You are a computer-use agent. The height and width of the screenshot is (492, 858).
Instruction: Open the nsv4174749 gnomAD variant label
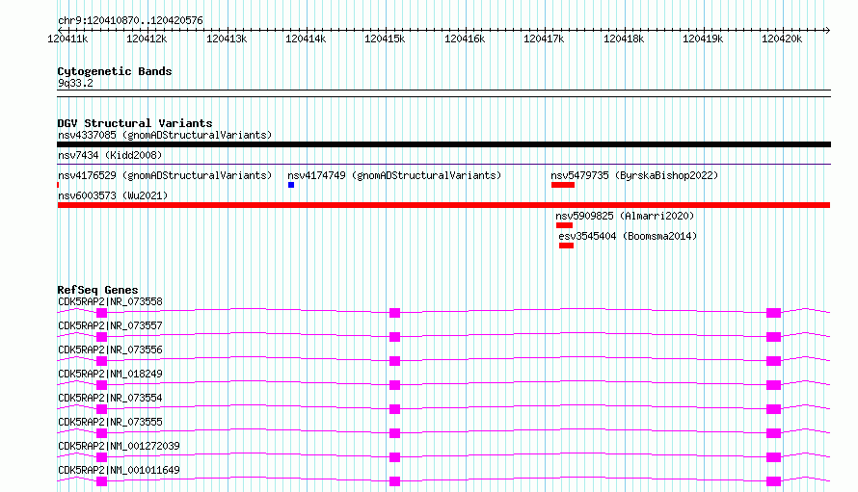tap(394, 175)
